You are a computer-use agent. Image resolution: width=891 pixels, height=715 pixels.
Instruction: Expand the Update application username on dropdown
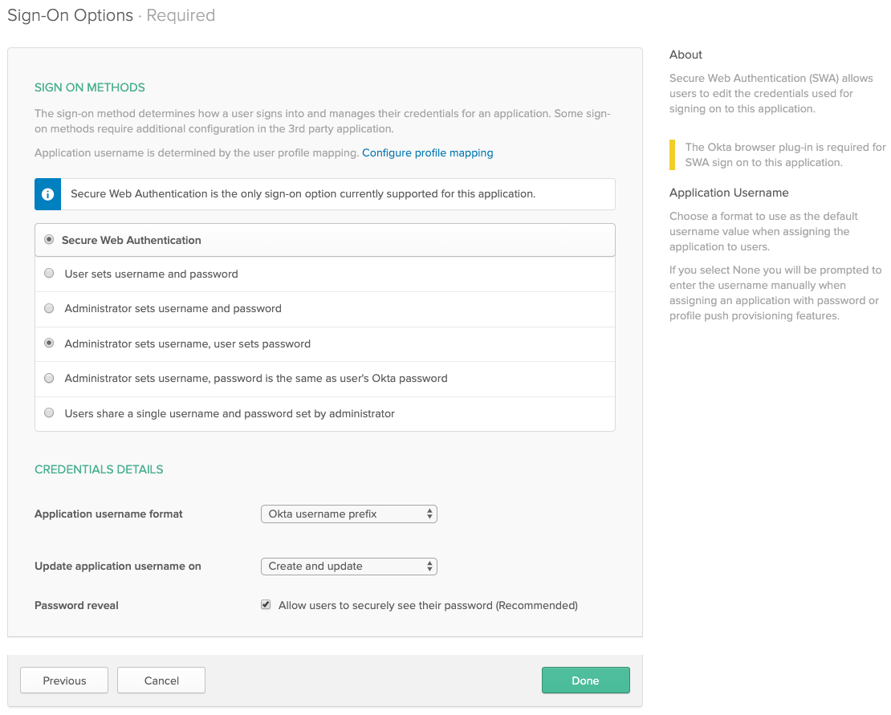click(x=348, y=566)
